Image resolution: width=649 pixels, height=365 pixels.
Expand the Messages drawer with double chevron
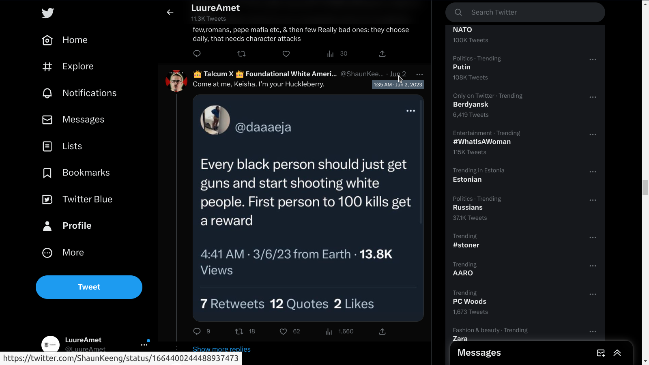point(617,353)
